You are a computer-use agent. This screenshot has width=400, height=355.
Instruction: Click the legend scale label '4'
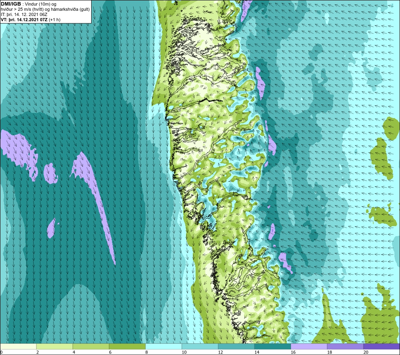click(x=74, y=352)
